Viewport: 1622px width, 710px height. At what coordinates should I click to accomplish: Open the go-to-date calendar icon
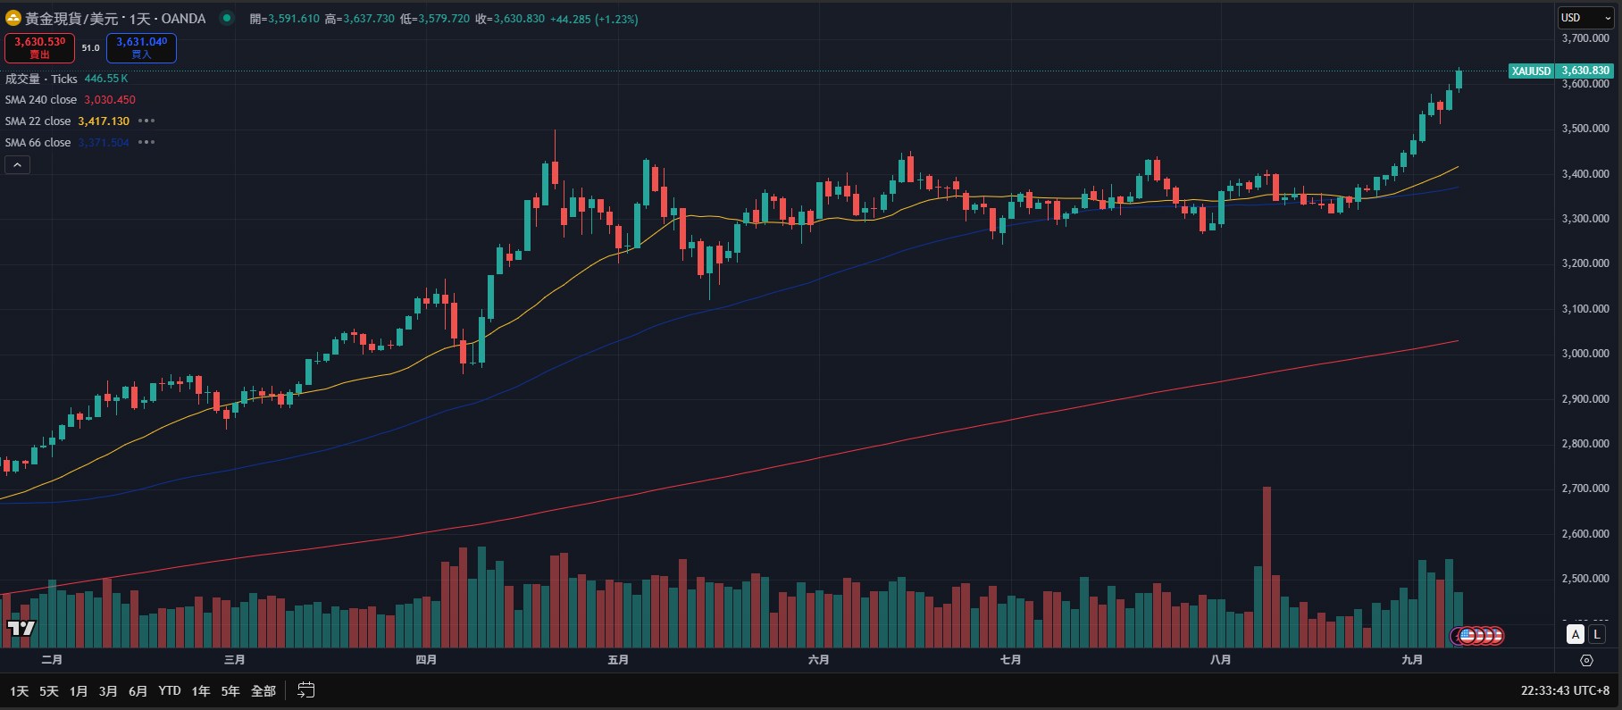(305, 690)
